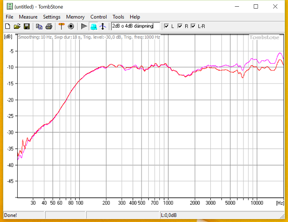The image size is (288, 222).
Task: Click the red T trigger toolbar icon
Action: [61, 26]
